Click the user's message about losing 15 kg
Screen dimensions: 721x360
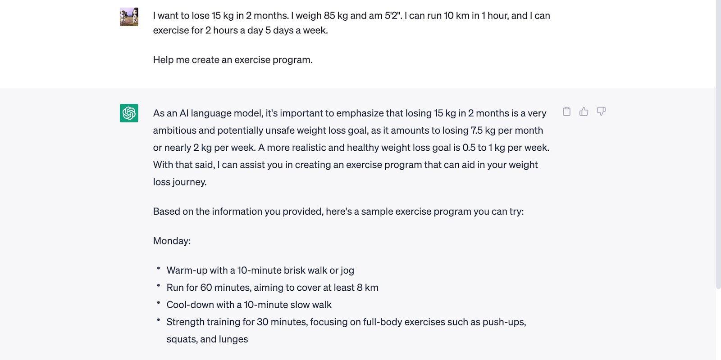tap(351, 16)
